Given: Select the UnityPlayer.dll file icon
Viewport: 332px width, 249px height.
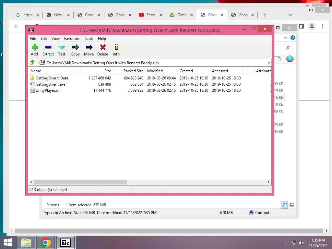Looking at the screenshot, I should [x=32, y=90].
